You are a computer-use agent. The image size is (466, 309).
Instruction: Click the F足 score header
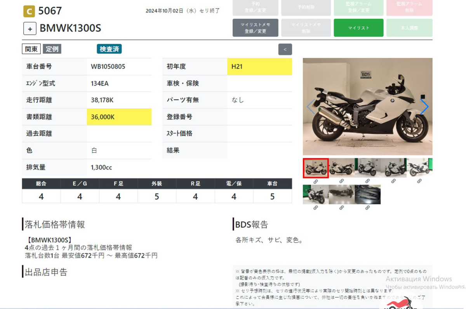(118, 183)
